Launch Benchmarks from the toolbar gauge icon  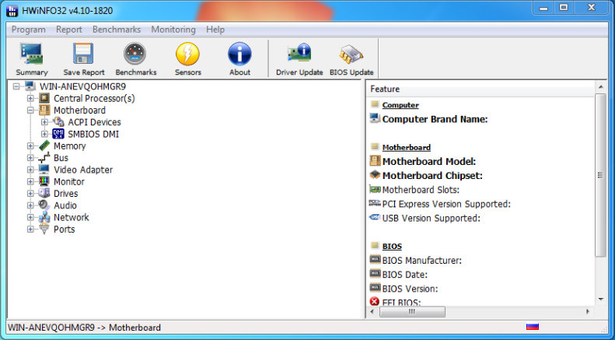135,54
